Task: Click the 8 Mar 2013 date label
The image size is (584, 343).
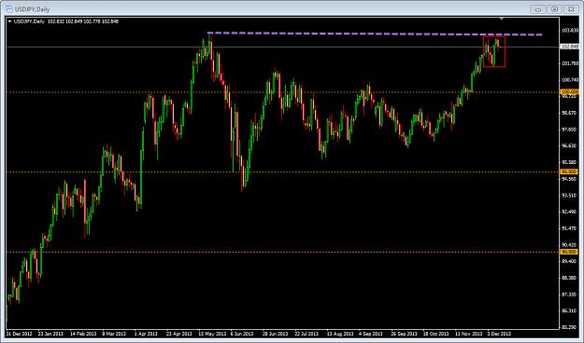Action: (114, 334)
